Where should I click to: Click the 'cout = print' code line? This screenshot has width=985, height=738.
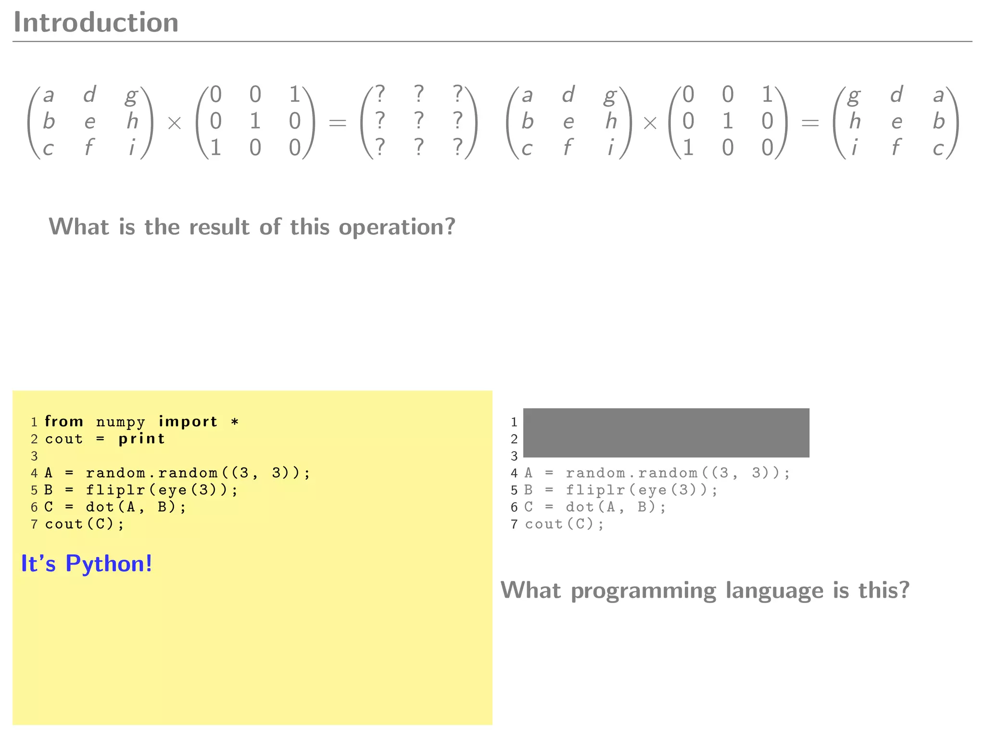pyautogui.click(x=105, y=439)
